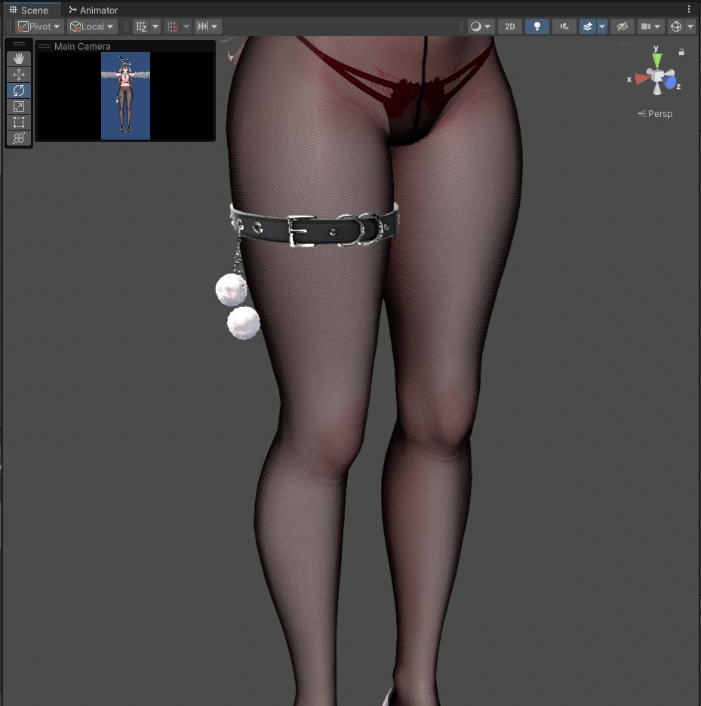Toggle hidden objects visibility eye
701x706 pixels.
click(x=623, y=26)
